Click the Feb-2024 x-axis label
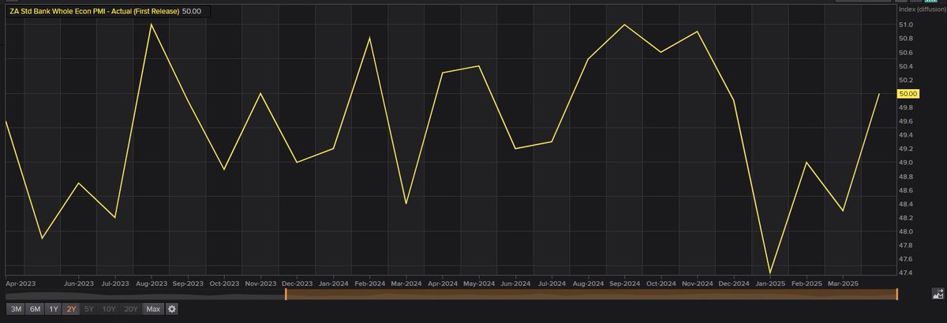Viewport: 947px width, 323px height. [x=369, y=282]
